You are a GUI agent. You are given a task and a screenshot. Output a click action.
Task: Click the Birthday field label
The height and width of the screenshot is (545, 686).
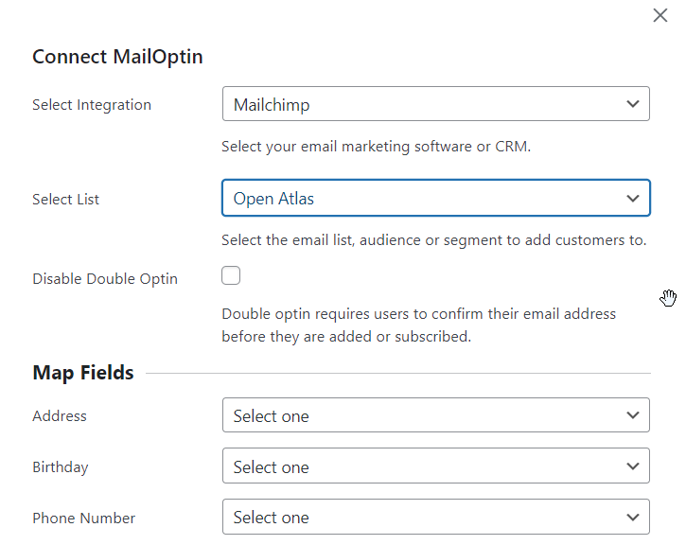pos(61,467)
